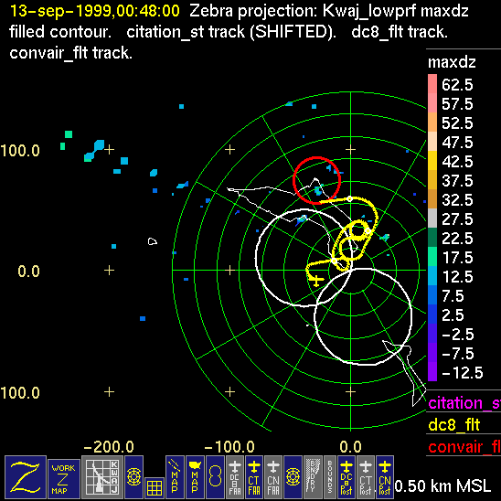
Task: Toggle the DC8 FAA aircraft track
Action: click(x=235, y=477)
